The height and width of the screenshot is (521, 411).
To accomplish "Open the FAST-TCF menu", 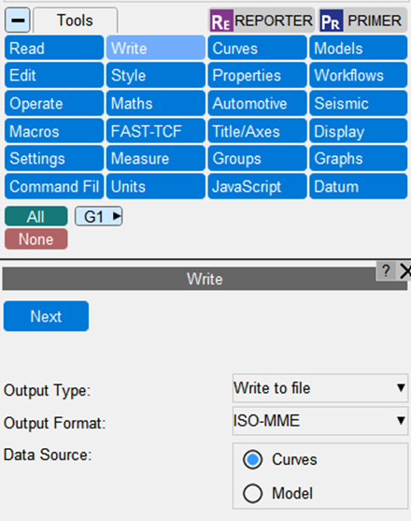I will (156, 131).
